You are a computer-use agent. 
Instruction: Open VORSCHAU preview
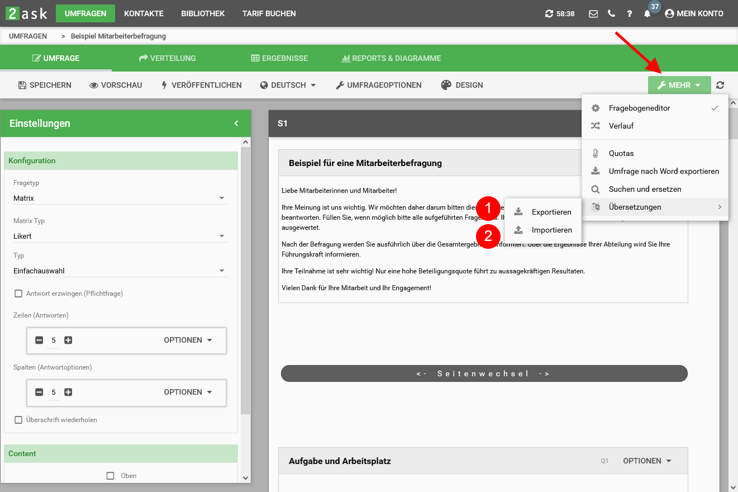coord(116,85)
